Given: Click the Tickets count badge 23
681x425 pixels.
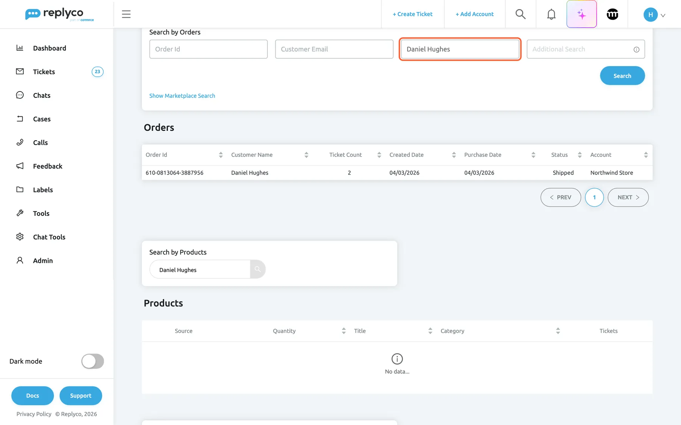Looking at the screenshot, I should (x=98, y=72).
